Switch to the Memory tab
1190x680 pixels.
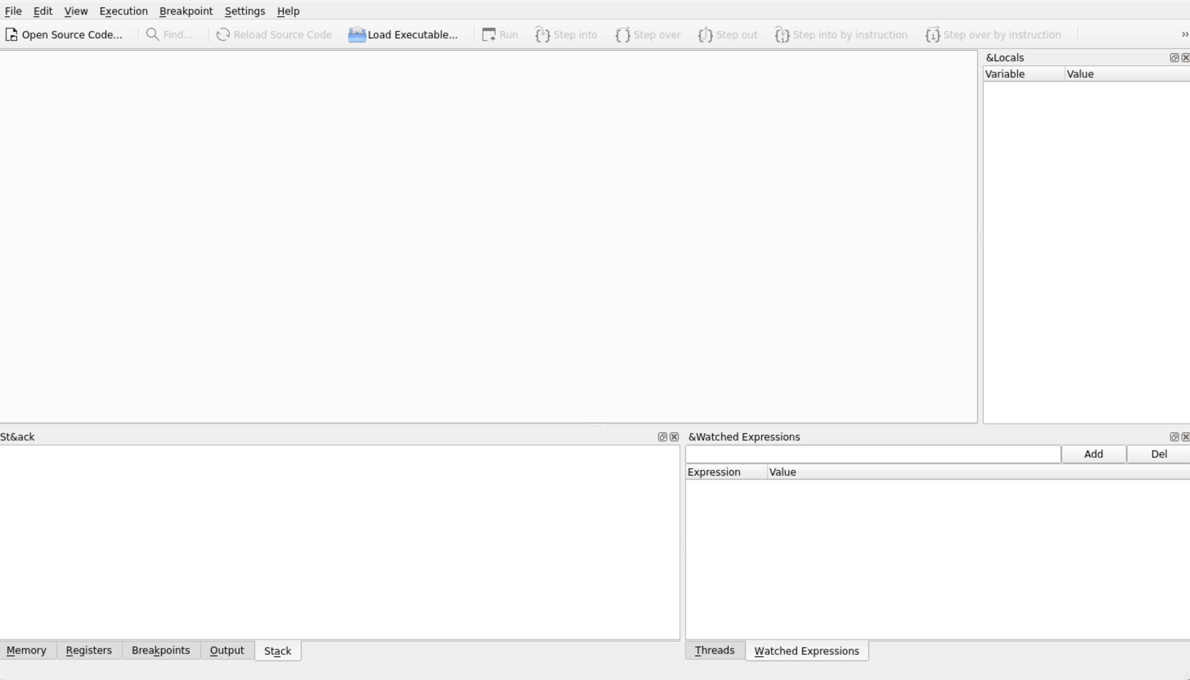pyautogui.click(x=26, y=651)
